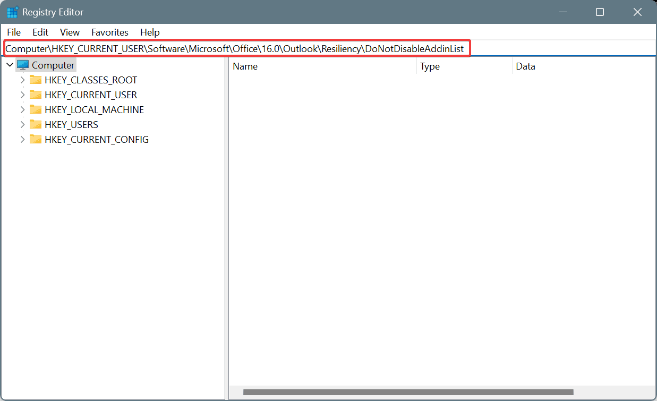This screenshot has height=401, width=657.
Task: Expand the HKEY_CURRENT_USER chevron
Action: [x=22, y=95]
